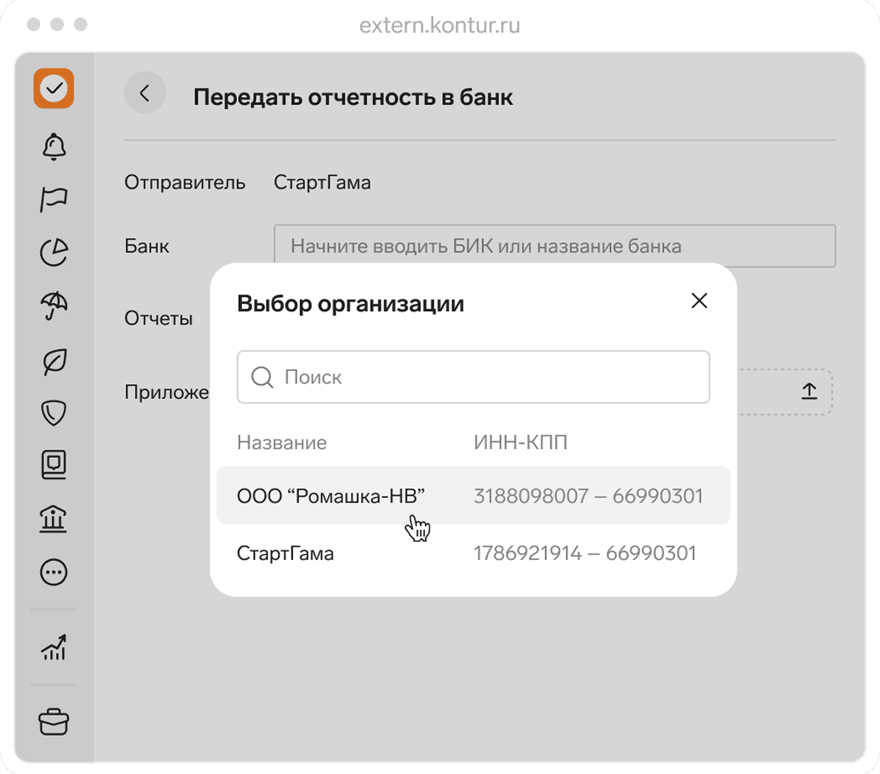Screen dimensions: 880x774
Task: Open the security section via the shield icon
Action: coord(53,412)
